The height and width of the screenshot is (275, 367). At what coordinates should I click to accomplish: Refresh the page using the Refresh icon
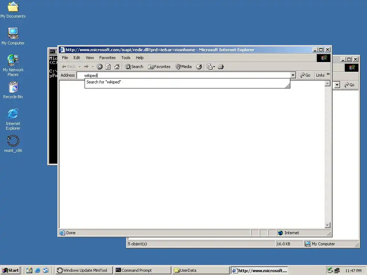click(108, 67)
